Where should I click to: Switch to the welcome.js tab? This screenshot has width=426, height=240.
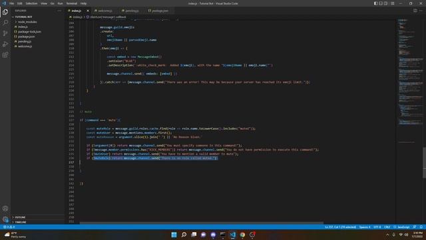(105, 11)
